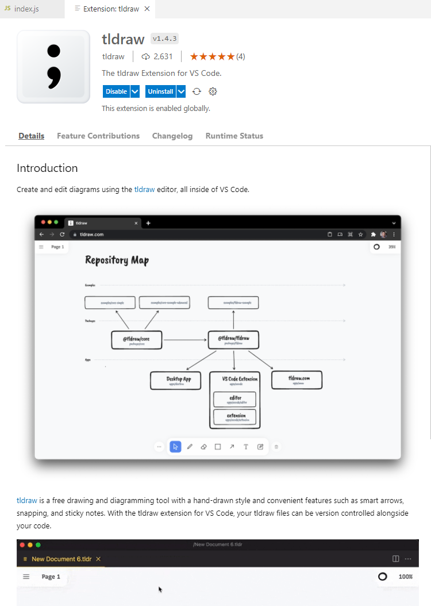Select the Draw pencil tool in tldraw
This screenshot has height=606, width=431.
pos(190,446)
